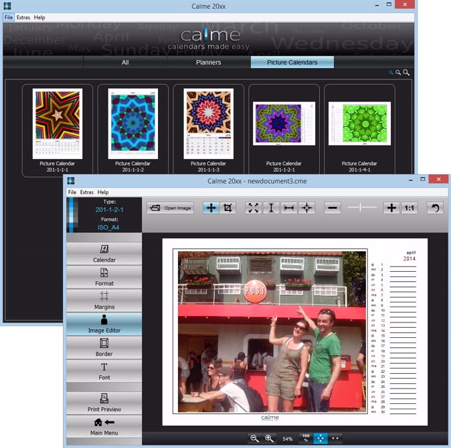The image size is (451, 448).
Task: Click the 54% zoom value
Action: tap(287, 439)
